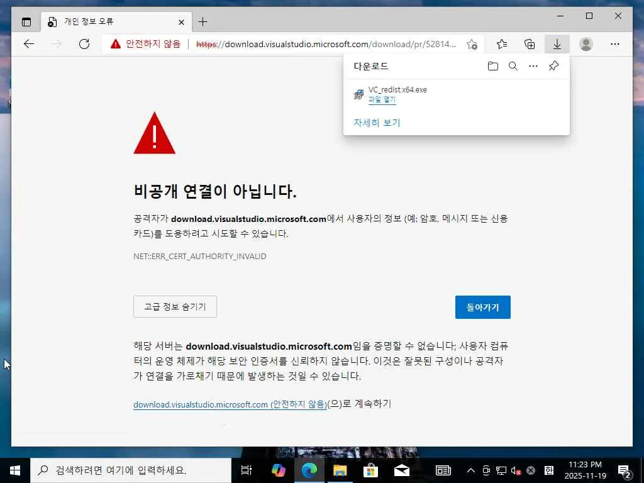Click 자세히 보기 link
644x483 pixels.
pyautogui.click(x=377, y=123)
